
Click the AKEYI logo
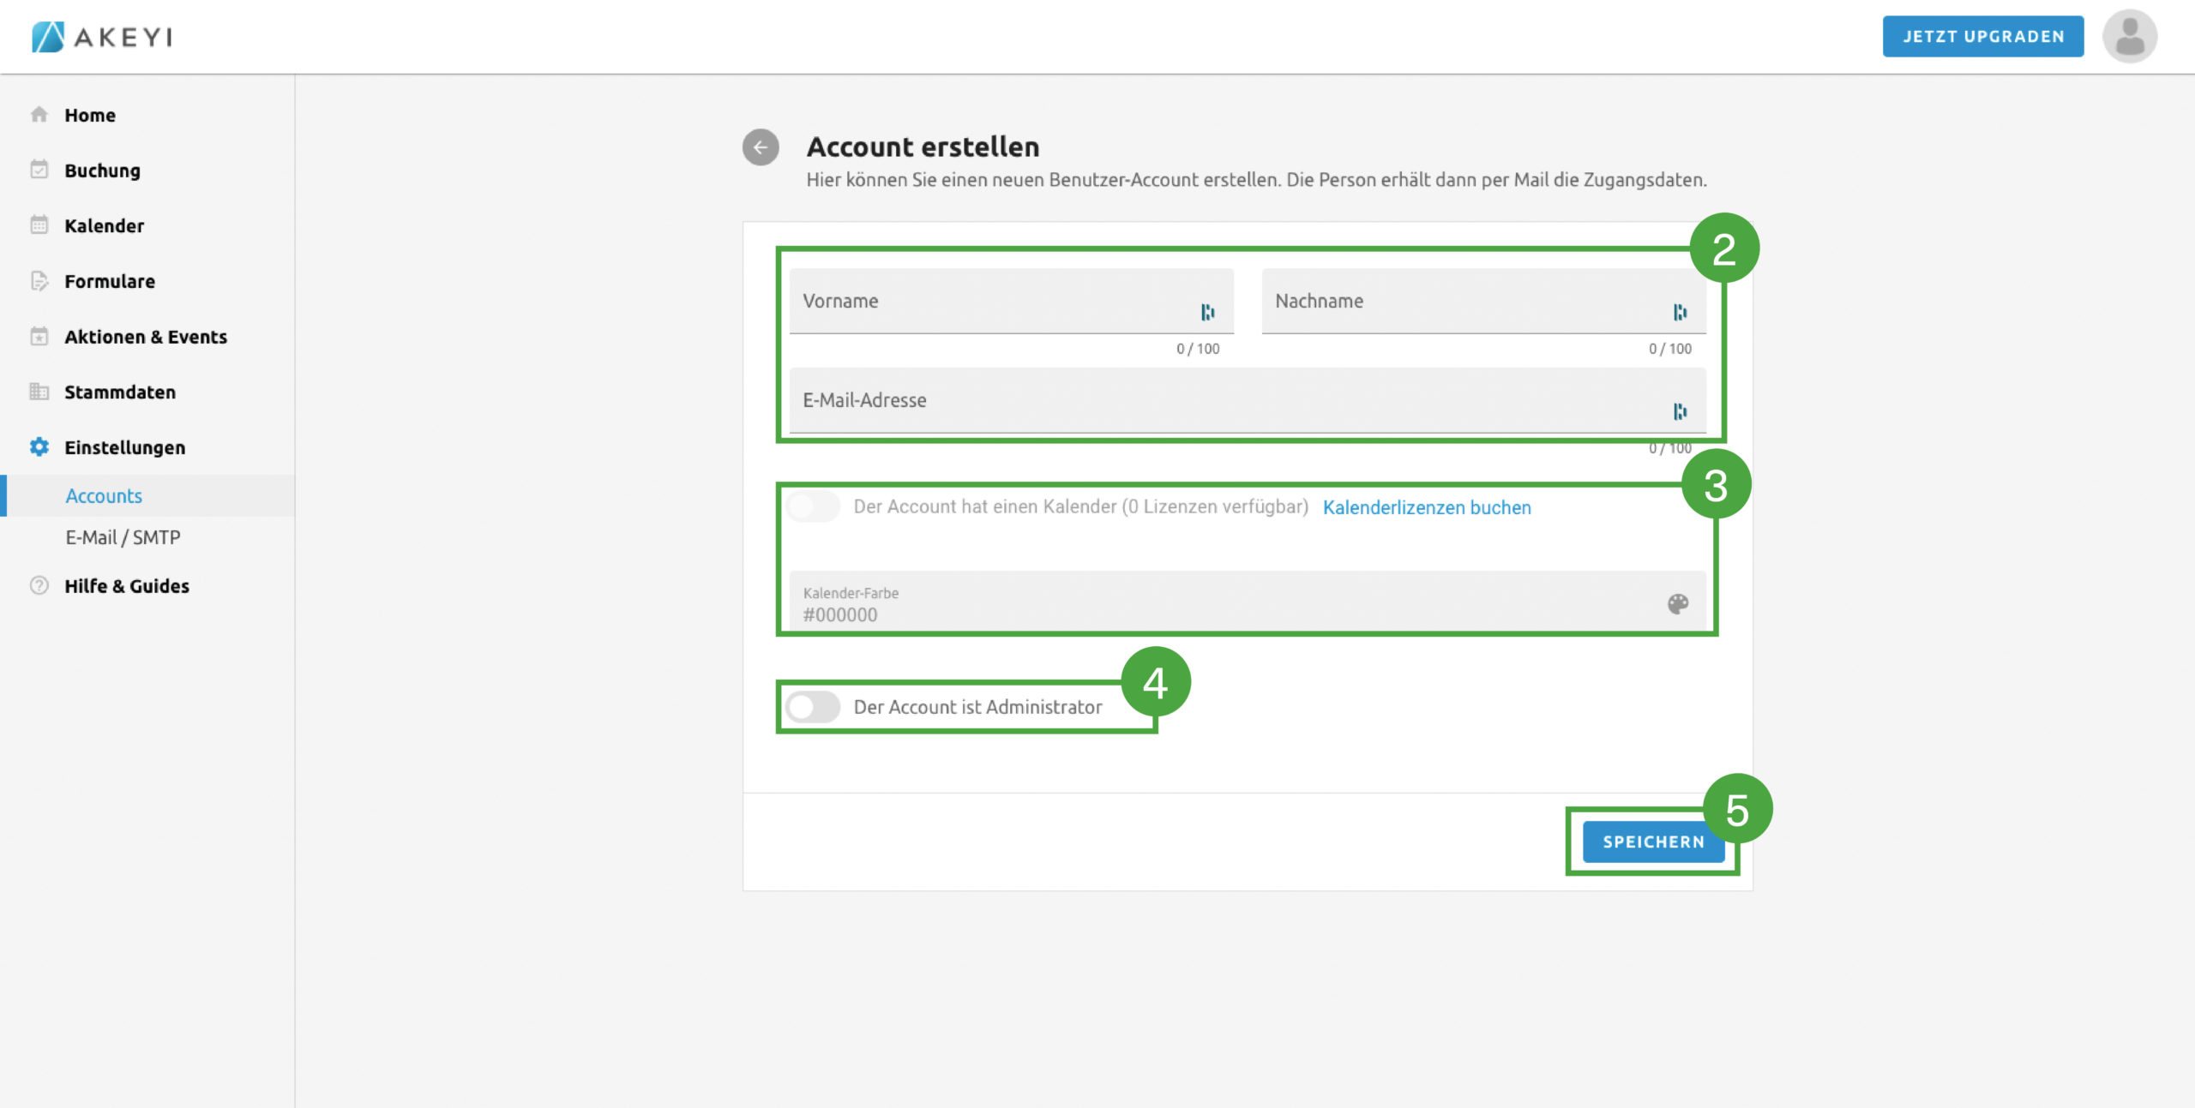point(102,37)
